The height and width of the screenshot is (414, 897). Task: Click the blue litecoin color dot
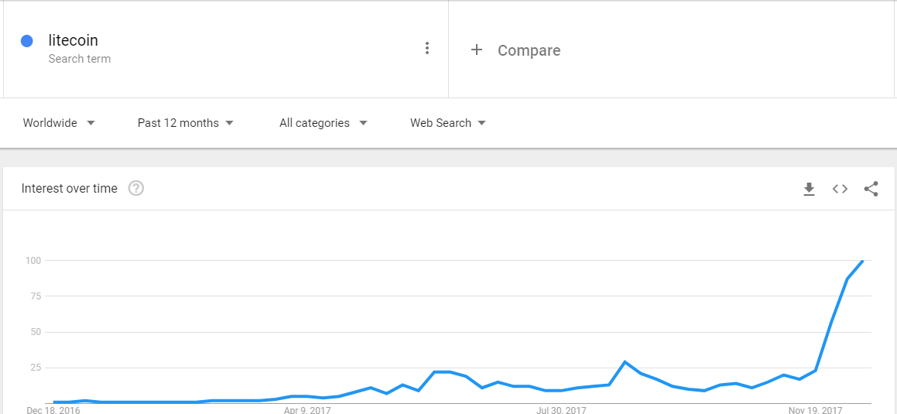point(26,40)
